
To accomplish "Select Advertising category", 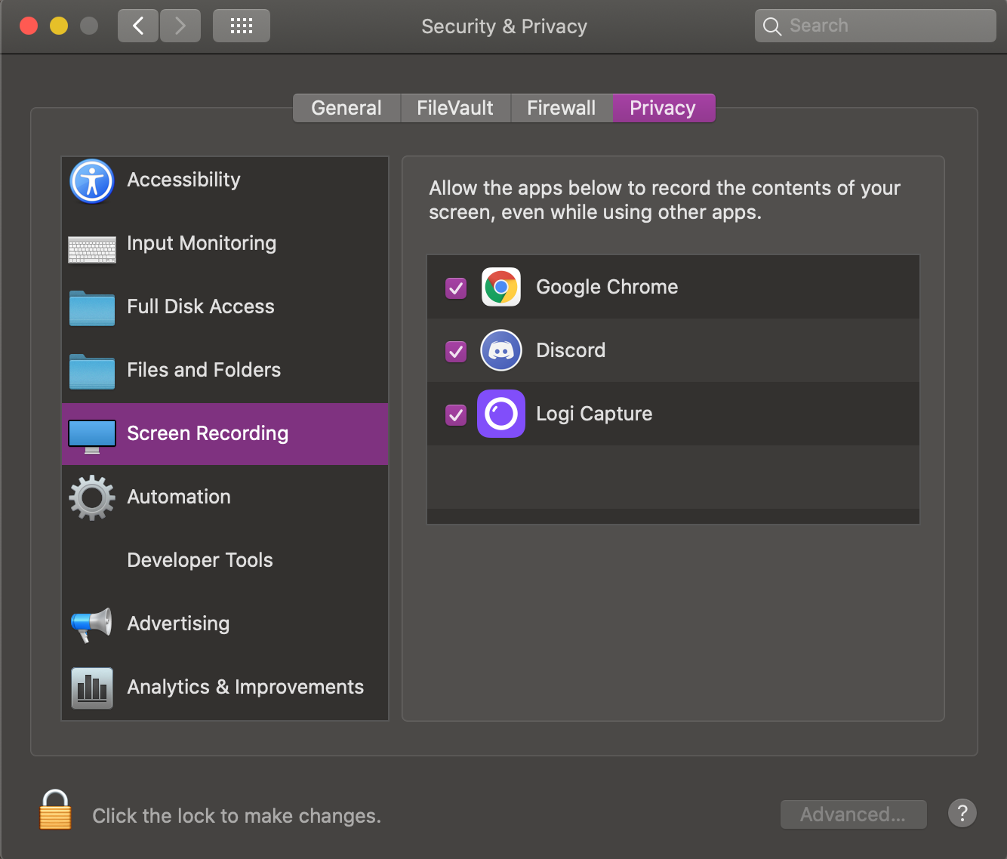I will coord(225,624).
